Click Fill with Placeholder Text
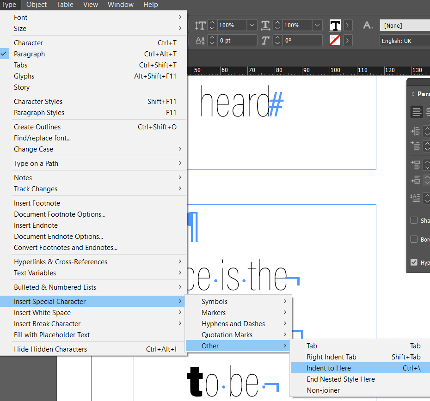 [52, 335]
